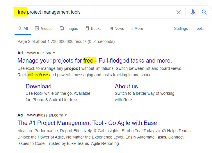Open search Tools

(199, 29)
